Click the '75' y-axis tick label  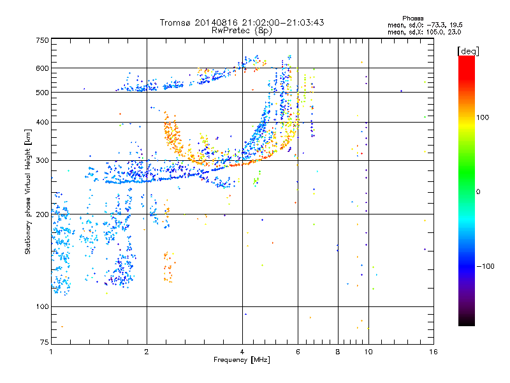[x=45, y=342]
